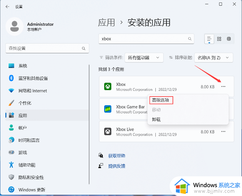Screen dimensions: 242x196
Task: Focus the xbox app search field
Action: [x=146, y=39]
